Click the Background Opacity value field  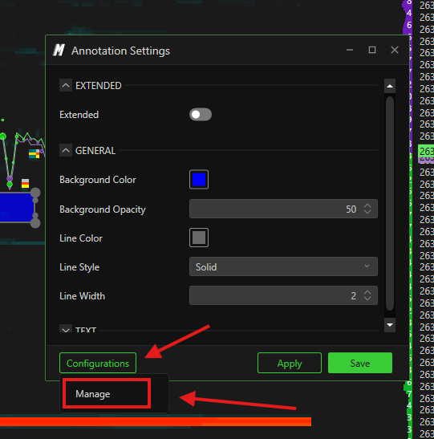coord(283,209)
